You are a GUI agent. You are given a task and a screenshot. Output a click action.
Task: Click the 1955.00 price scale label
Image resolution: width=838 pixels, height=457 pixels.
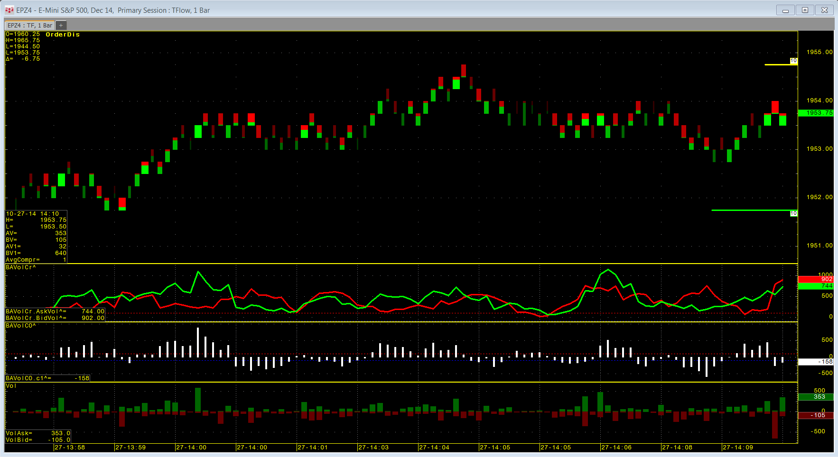819,52
